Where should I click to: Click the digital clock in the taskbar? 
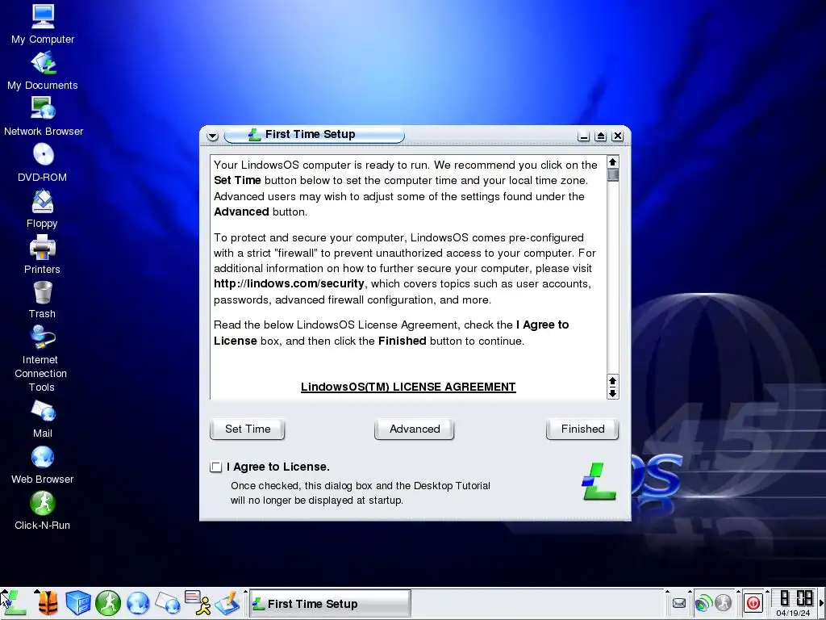pos(796,598)
